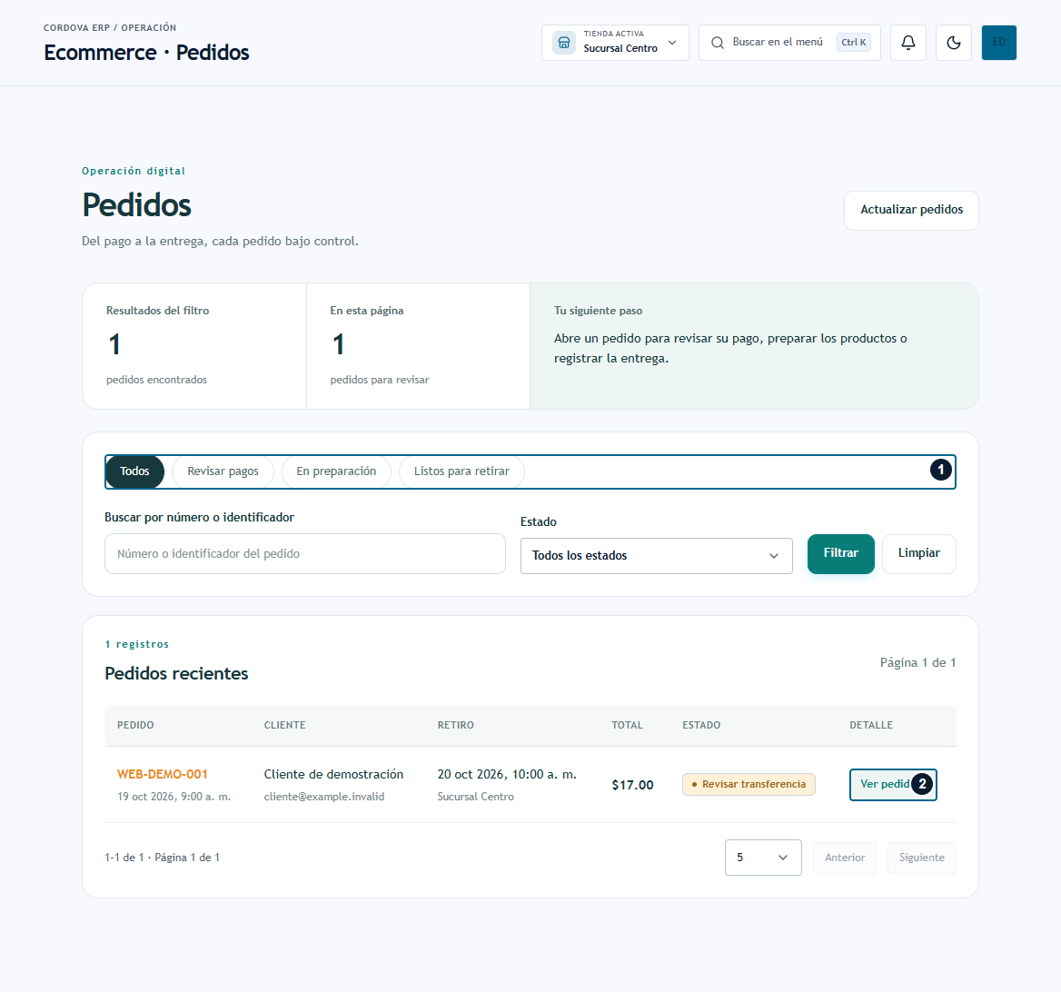Click the 1-1 de 1 pagination summary
The width and height of the screenshot is (1061, 992).
(162, 858)
